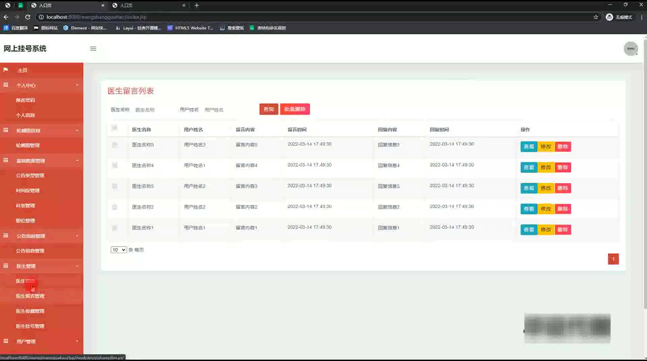Open the HTML5 Website bookmark

[190, 28]
